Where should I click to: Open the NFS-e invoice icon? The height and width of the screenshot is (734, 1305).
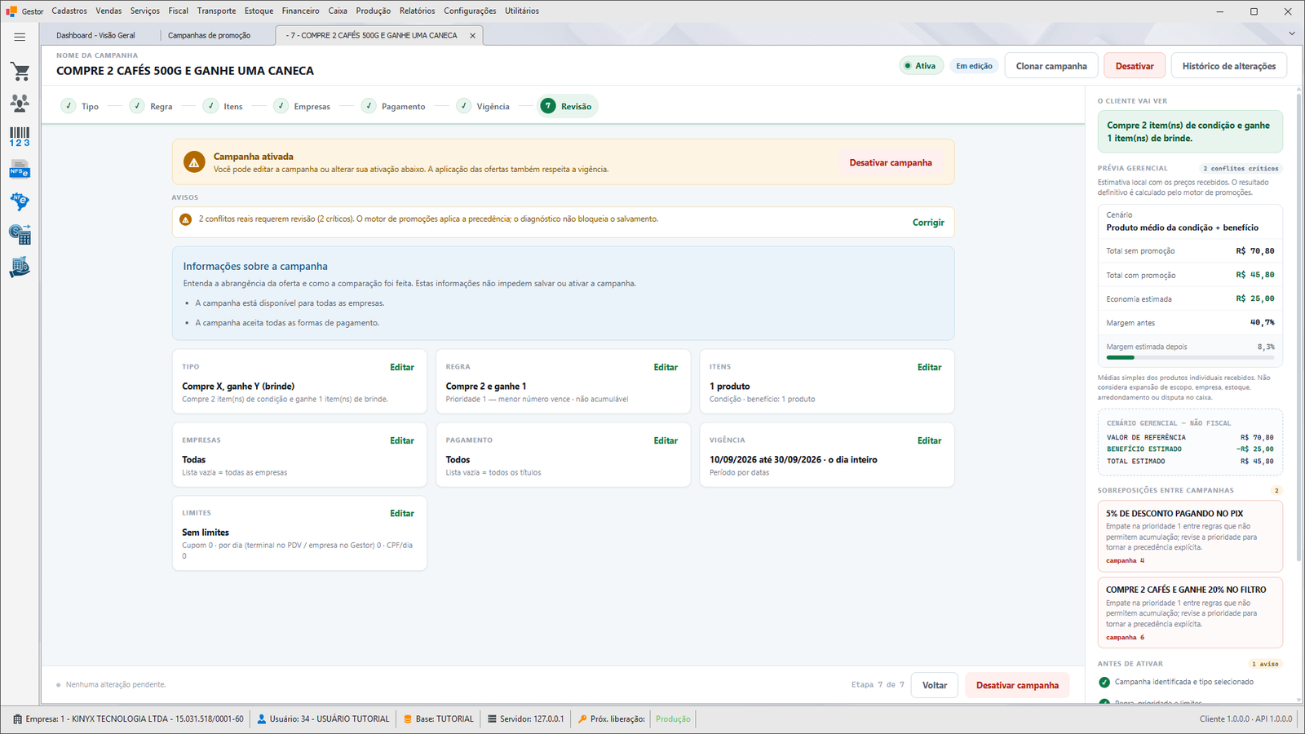click(x=20, y=170)
